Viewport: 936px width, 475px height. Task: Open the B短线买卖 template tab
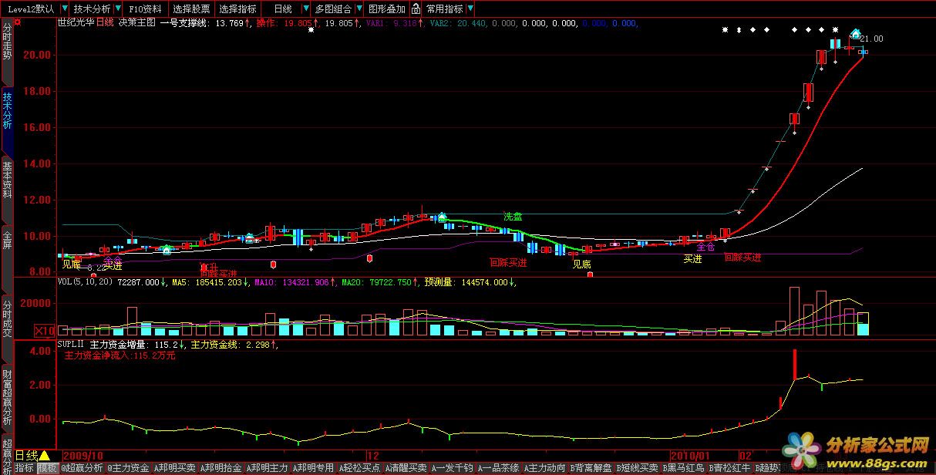click(x=637, y=468)
